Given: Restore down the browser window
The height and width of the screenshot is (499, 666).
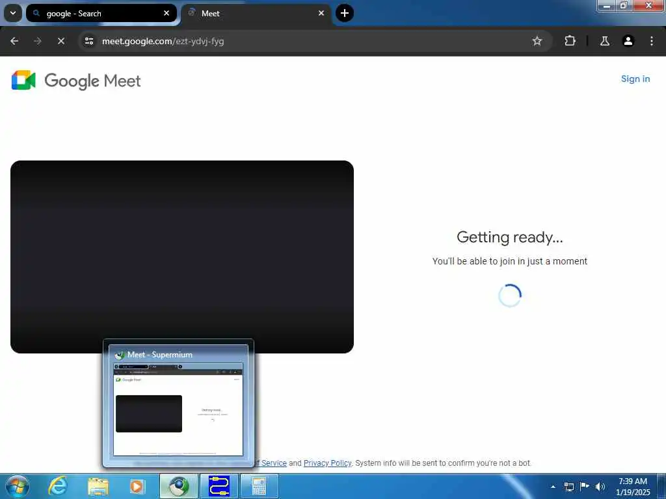Looking at the screenshot, I should [x=623, y=5].
